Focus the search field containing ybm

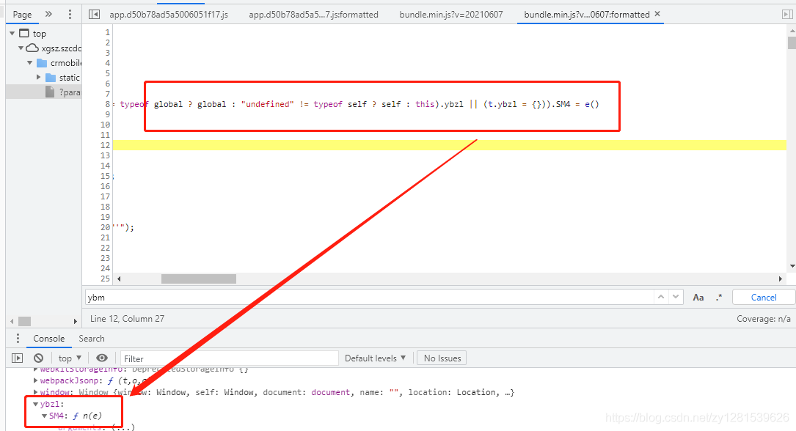click(370, 297)
